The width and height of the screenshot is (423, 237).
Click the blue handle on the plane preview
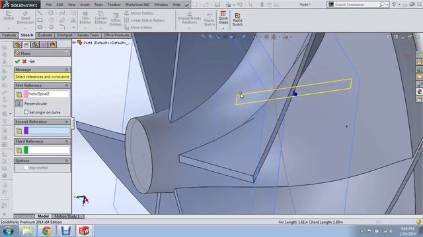pos(295,93)
